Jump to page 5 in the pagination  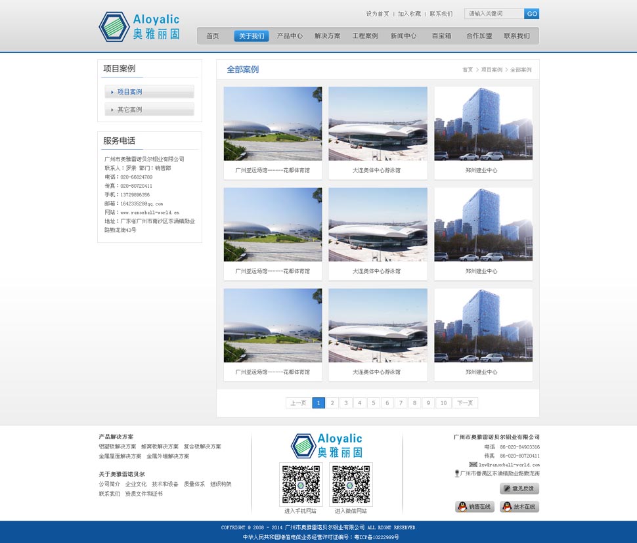tap(373, 403)
